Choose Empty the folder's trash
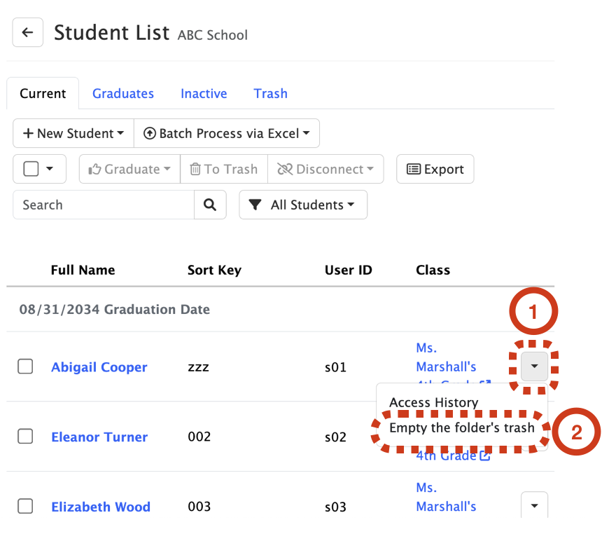Image resolution: width=609 pixels, height=534 pixels. pos(461,427)
